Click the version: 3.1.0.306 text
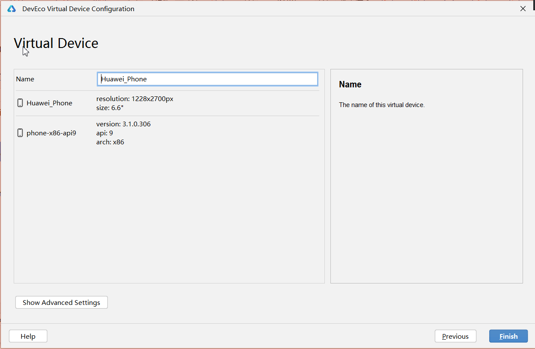The width and height of the screenshot is (535, 349). pos(123,124)
